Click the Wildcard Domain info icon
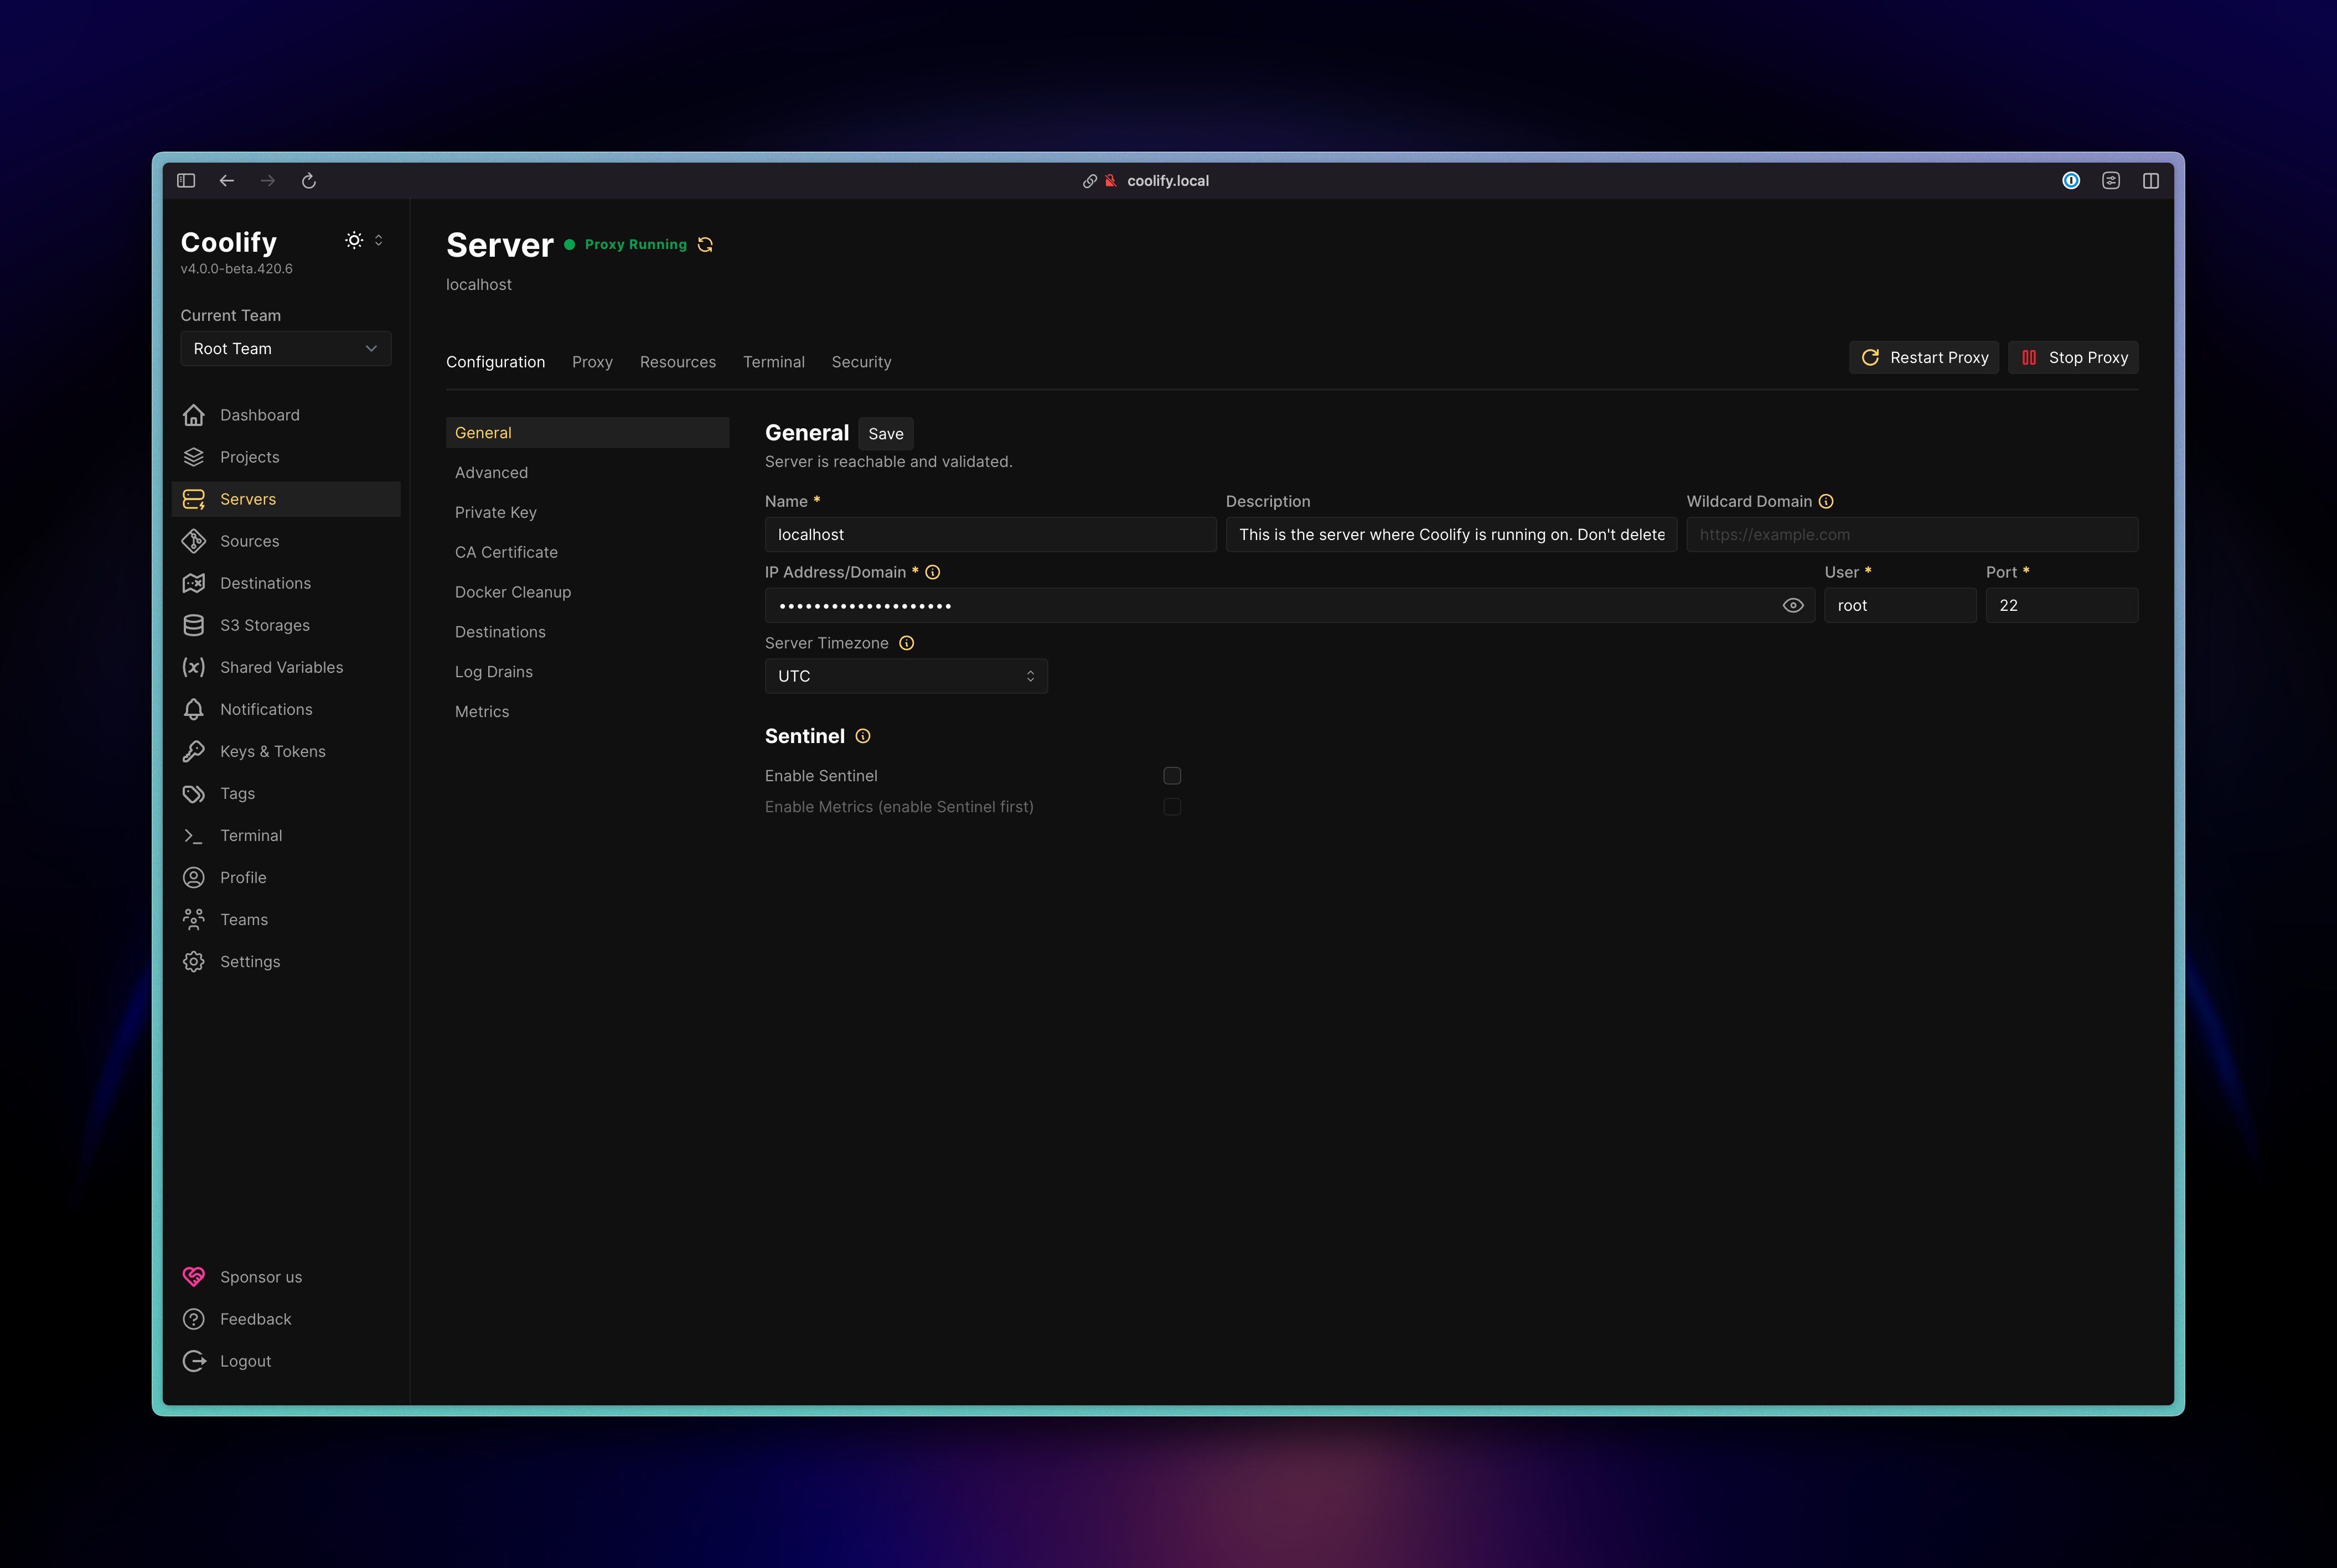This screenshot has height=1568, width=2337. click(1826, 502)
